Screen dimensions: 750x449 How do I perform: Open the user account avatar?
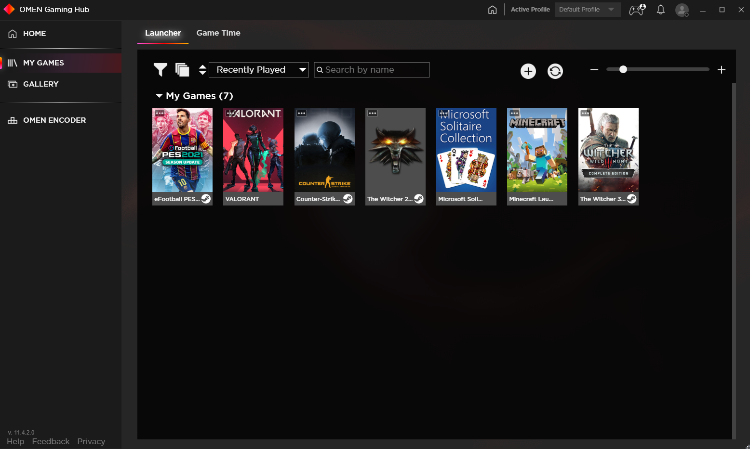pyautogui.click(x=682, y=10)
